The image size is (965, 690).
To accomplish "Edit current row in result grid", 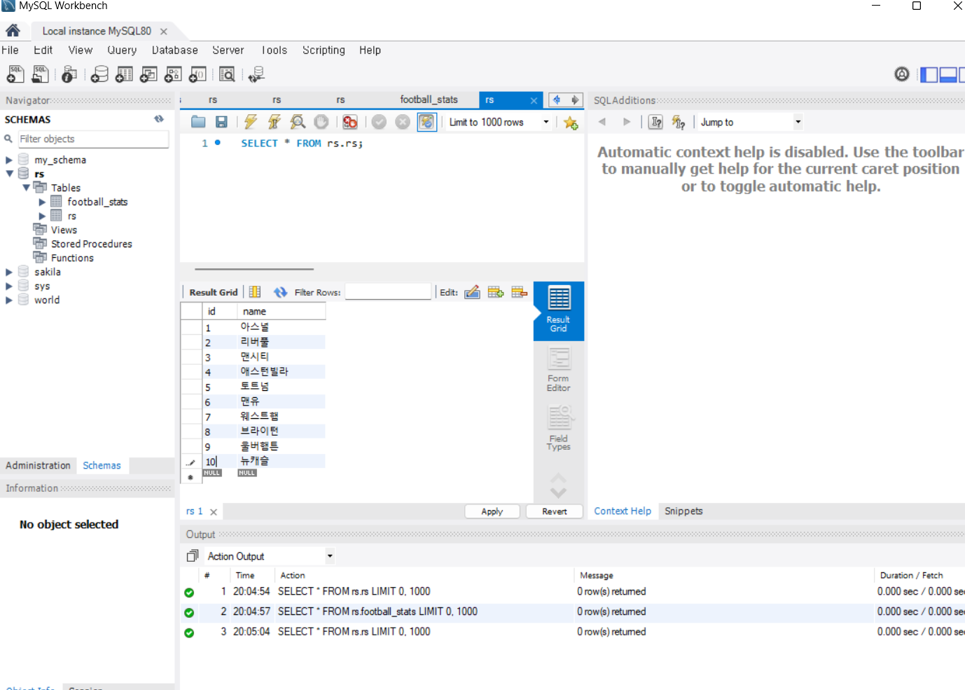I will click(x=473, y=292).
